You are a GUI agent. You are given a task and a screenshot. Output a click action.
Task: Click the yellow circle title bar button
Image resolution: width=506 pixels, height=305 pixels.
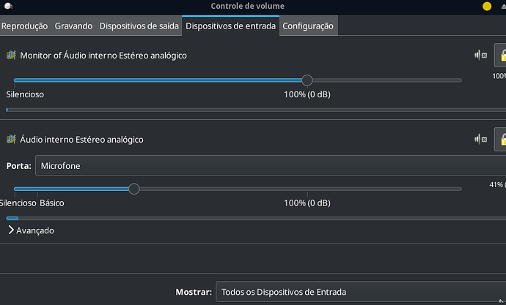pyautogui.click(x=487, y=6)
